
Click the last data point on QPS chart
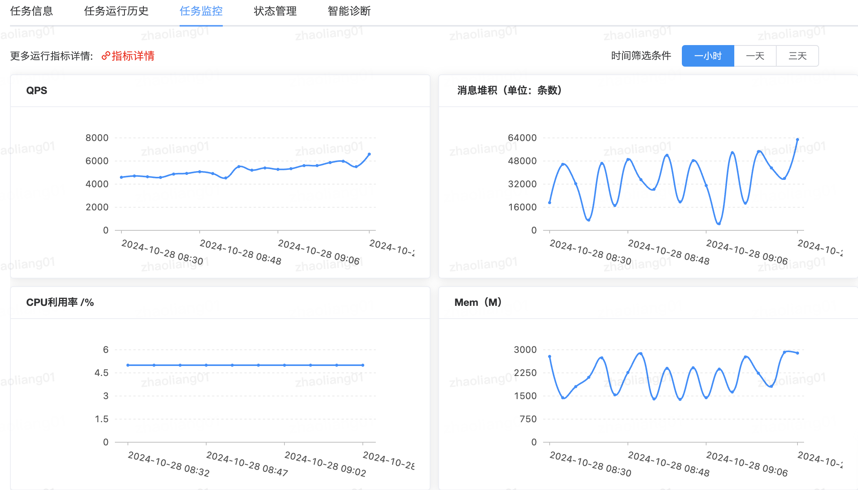coord(369,154)
